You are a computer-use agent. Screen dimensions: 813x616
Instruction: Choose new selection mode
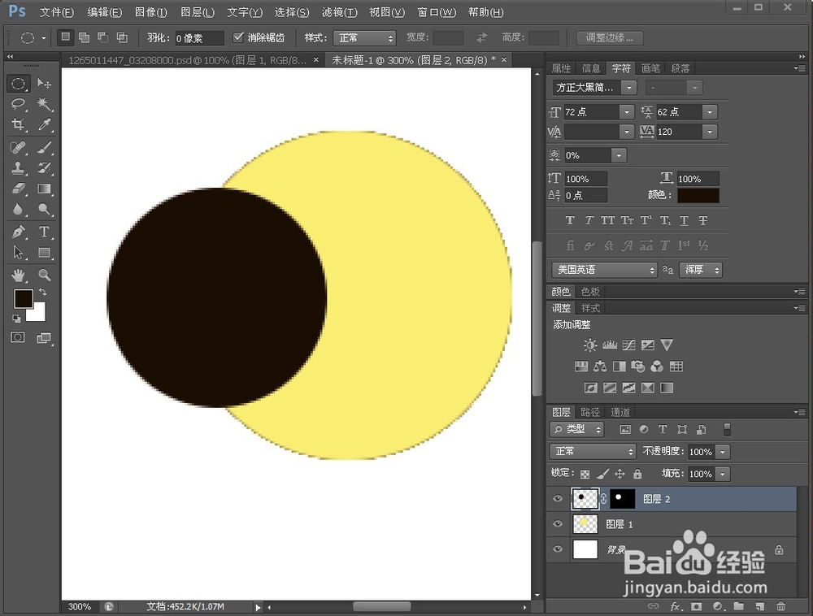point(65,37)
